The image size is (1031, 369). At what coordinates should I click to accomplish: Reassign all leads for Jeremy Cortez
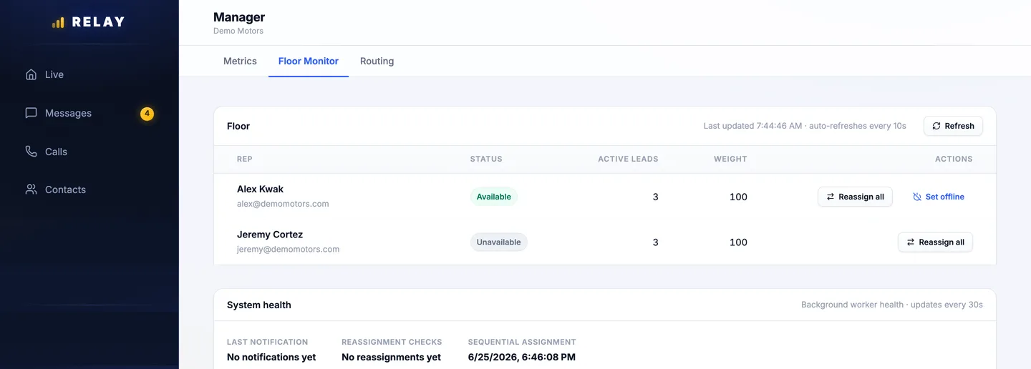(935, 242)
